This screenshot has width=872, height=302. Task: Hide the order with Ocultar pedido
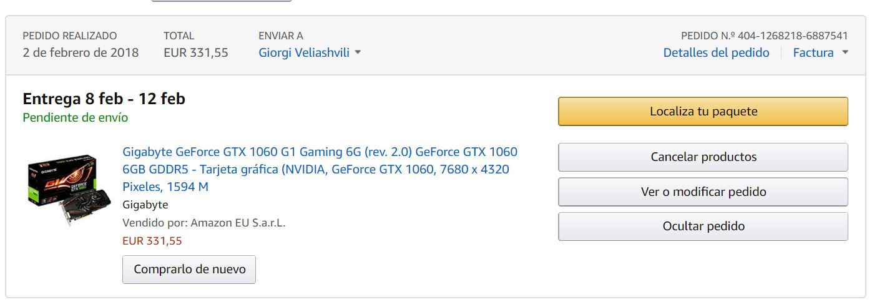pos(703,226)
